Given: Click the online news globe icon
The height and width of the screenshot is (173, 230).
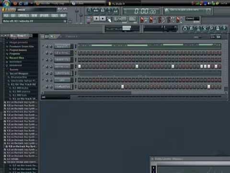Looking at the screenshot, I should [x=166, y=11].
